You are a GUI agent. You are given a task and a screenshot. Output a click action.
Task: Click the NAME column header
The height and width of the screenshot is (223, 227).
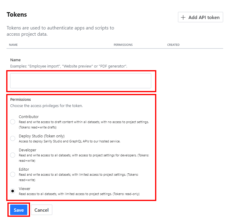coord(13,45)
